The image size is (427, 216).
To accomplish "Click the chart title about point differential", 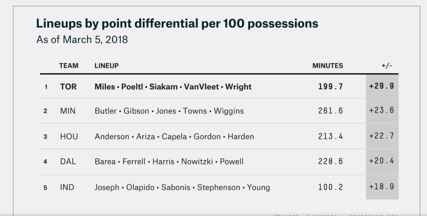I will pos(177,23).
